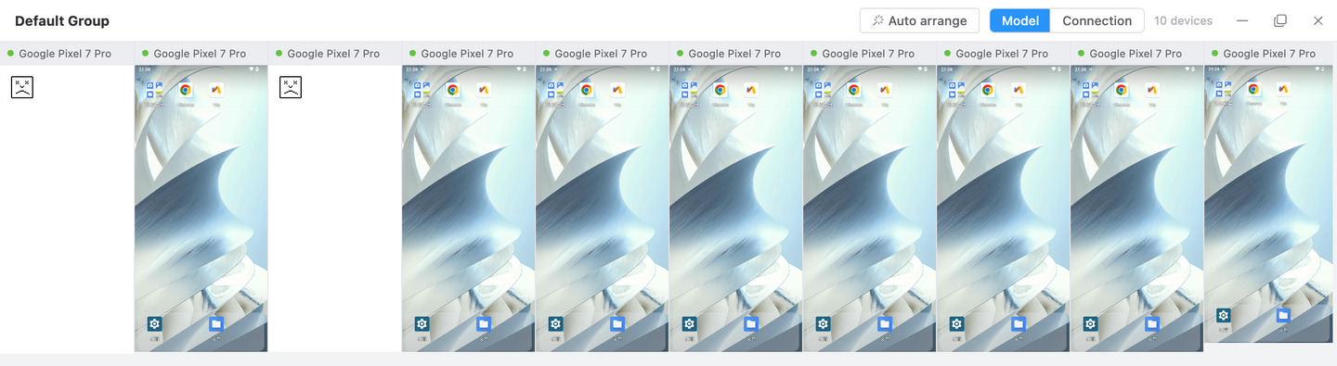Select the fourth device's 'Google Pixel 7 Pro' header

click(468, 54)
